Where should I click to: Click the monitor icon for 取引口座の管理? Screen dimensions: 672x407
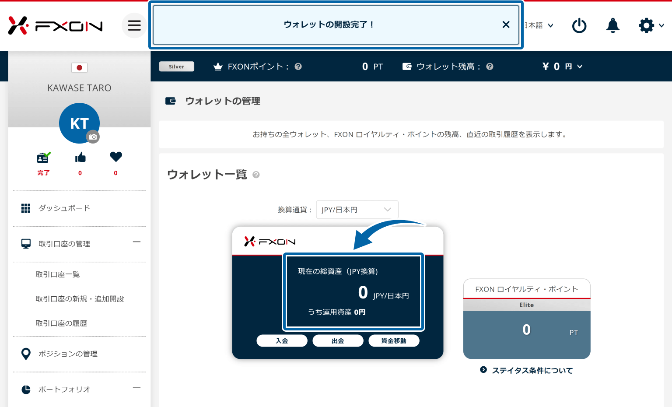tap(26, 244)
